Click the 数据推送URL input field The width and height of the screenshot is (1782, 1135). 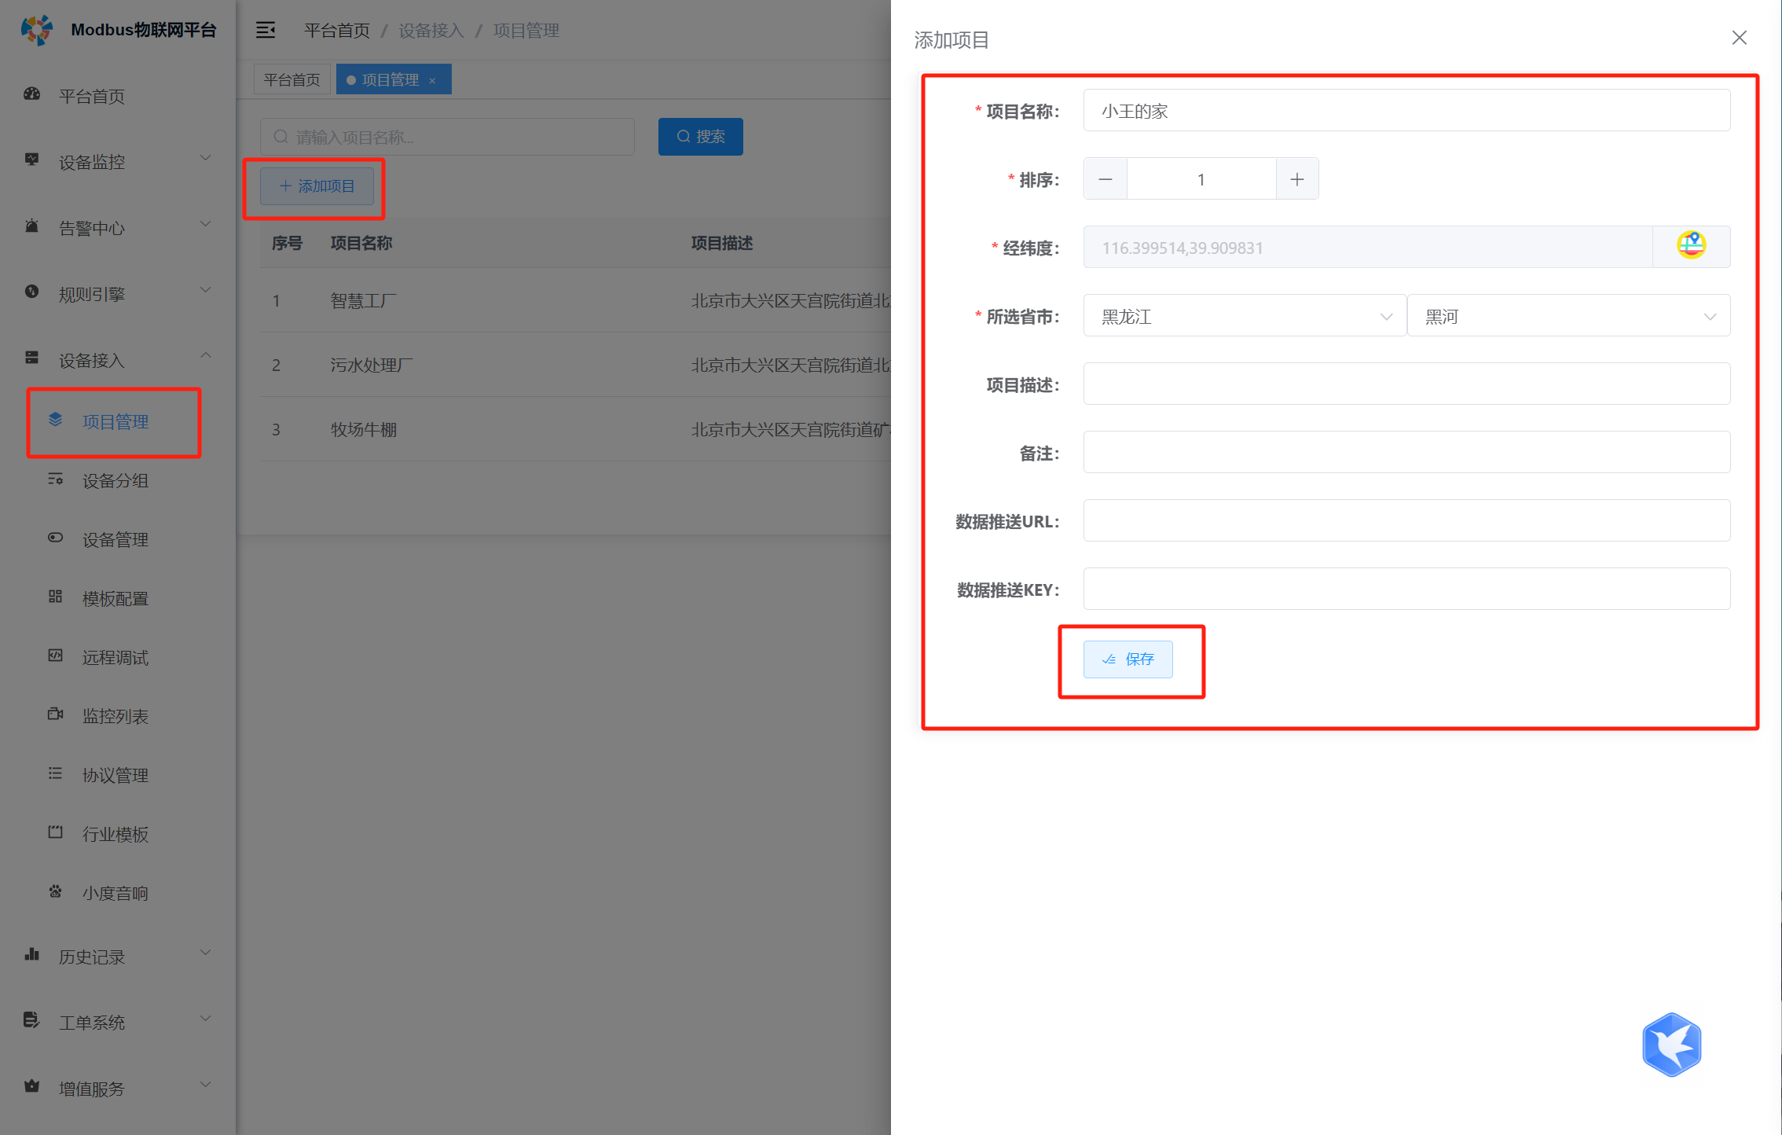coord(1406,520)
